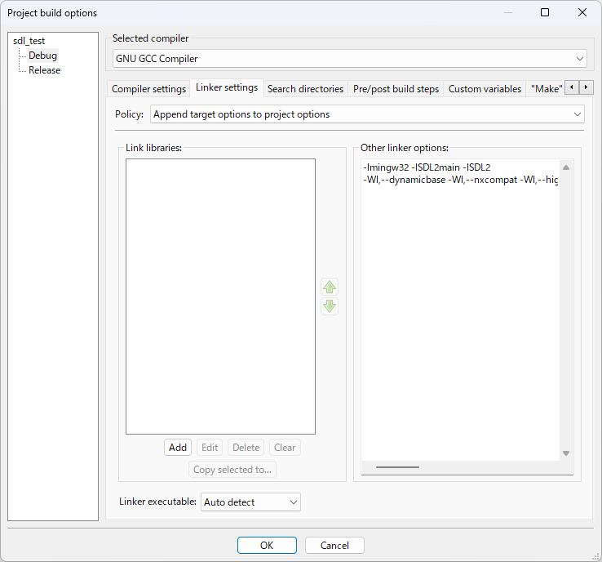Confirm with the OK button
The height and width of the screenshot is (562, 602).
point(267,545)
